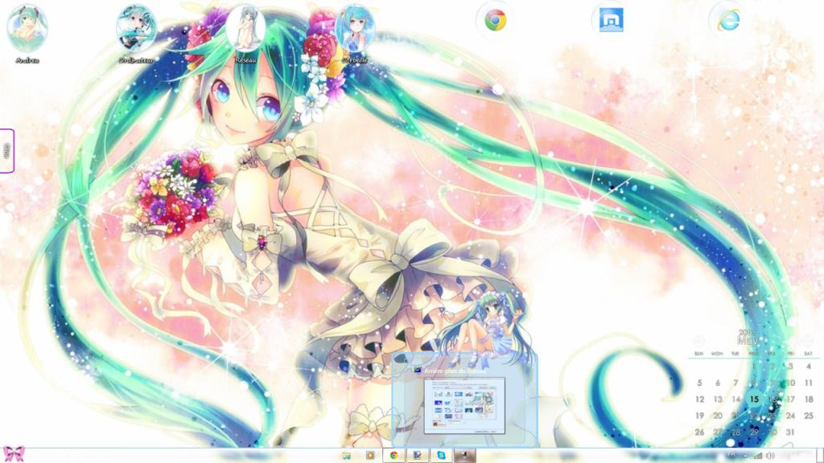Click the Show Desktop strip at the taskbar end

pyautogui.click(x=820, y=455)
